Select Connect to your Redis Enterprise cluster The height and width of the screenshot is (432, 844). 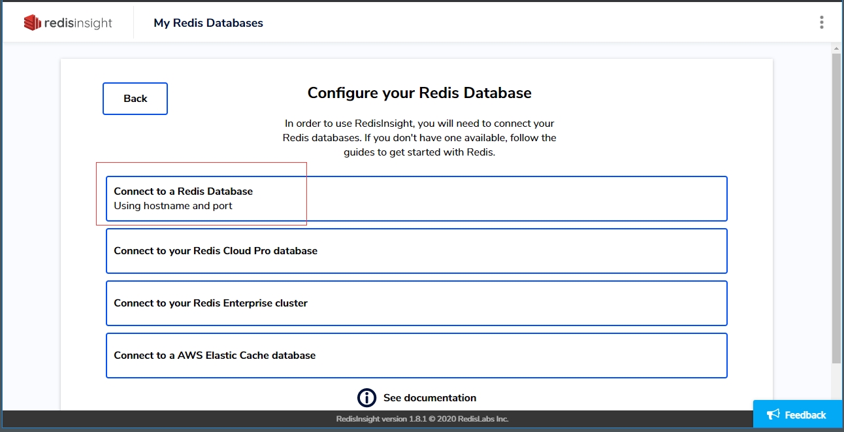(x=416, y=303)
